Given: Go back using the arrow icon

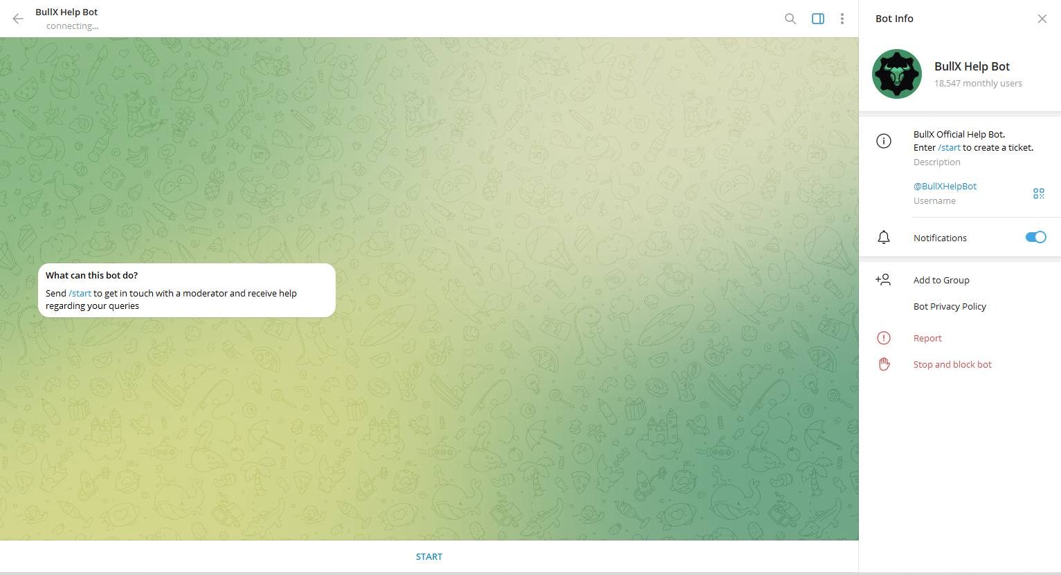Looking at the screenshot, I should (x=18, y=19).
